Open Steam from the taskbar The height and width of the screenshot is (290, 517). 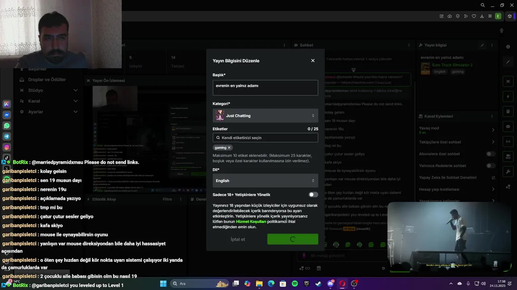click(318, 284)
